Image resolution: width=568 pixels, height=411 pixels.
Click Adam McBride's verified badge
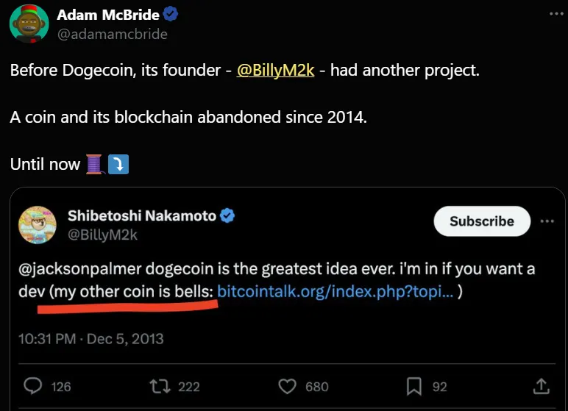(x=170, y=14)
